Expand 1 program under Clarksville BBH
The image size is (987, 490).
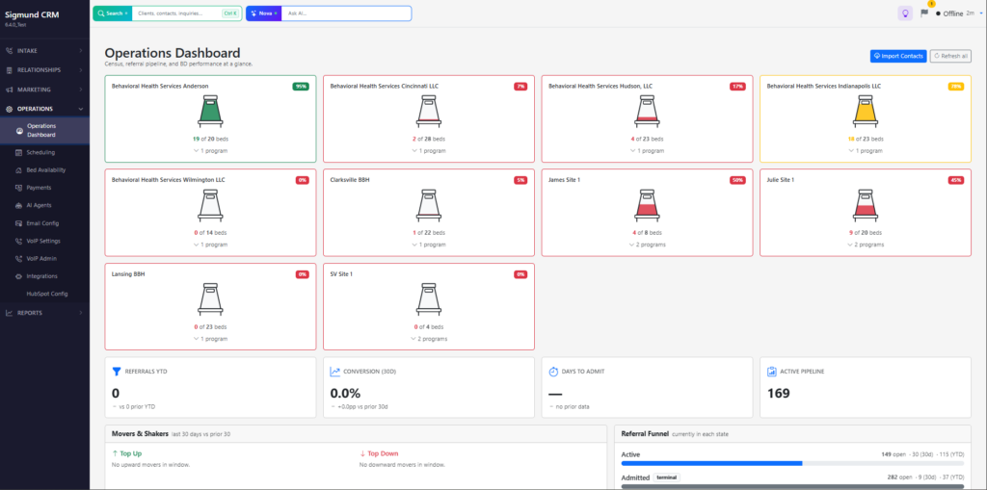[429, 245]
